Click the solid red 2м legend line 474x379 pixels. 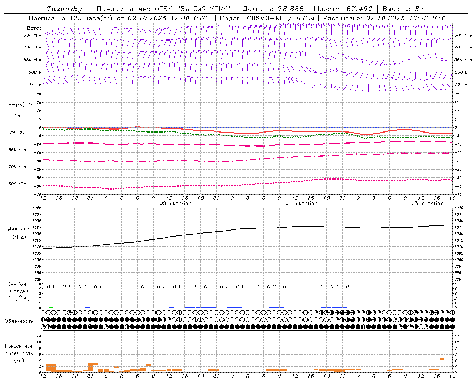click(x=17, y=120)
